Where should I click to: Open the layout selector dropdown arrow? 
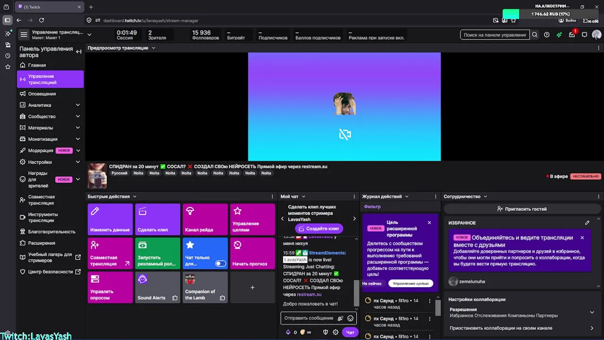pos(89,34)
